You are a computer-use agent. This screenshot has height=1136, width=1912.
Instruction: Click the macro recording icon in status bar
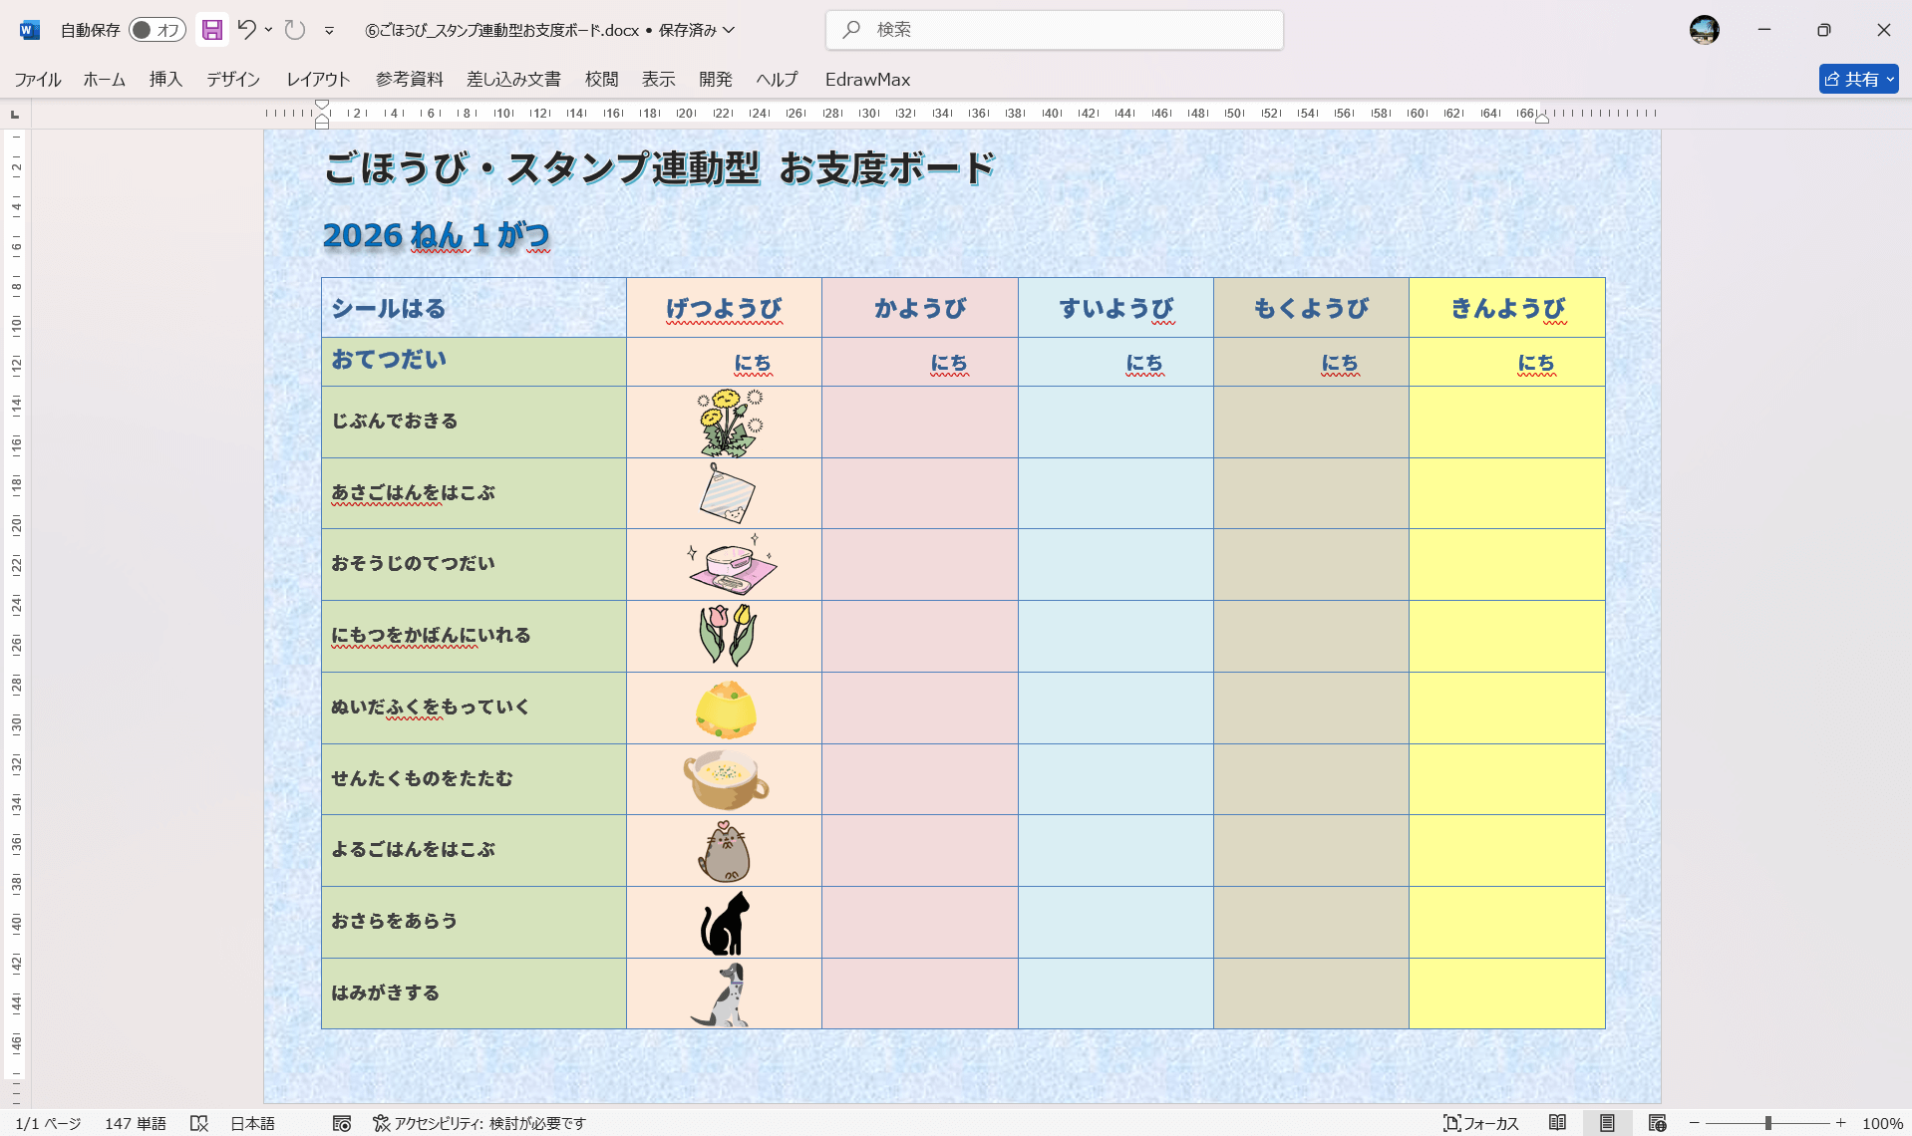[341, 1123]
